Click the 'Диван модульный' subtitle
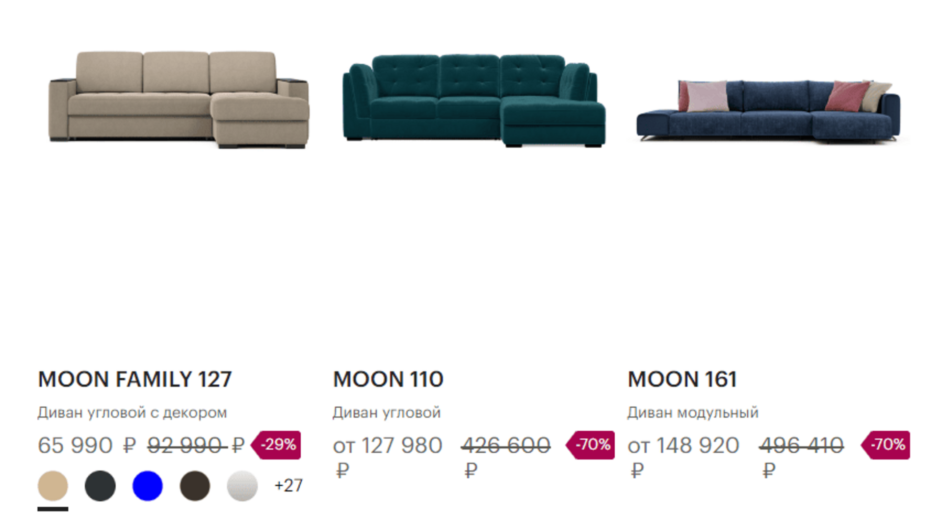Image resolution: width=942 pixels, height=519 pixels. click(693, 413)
